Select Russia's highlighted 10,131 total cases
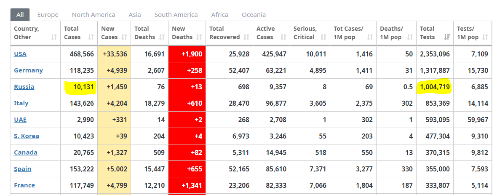Screen dimensions: 497x195 83,87
